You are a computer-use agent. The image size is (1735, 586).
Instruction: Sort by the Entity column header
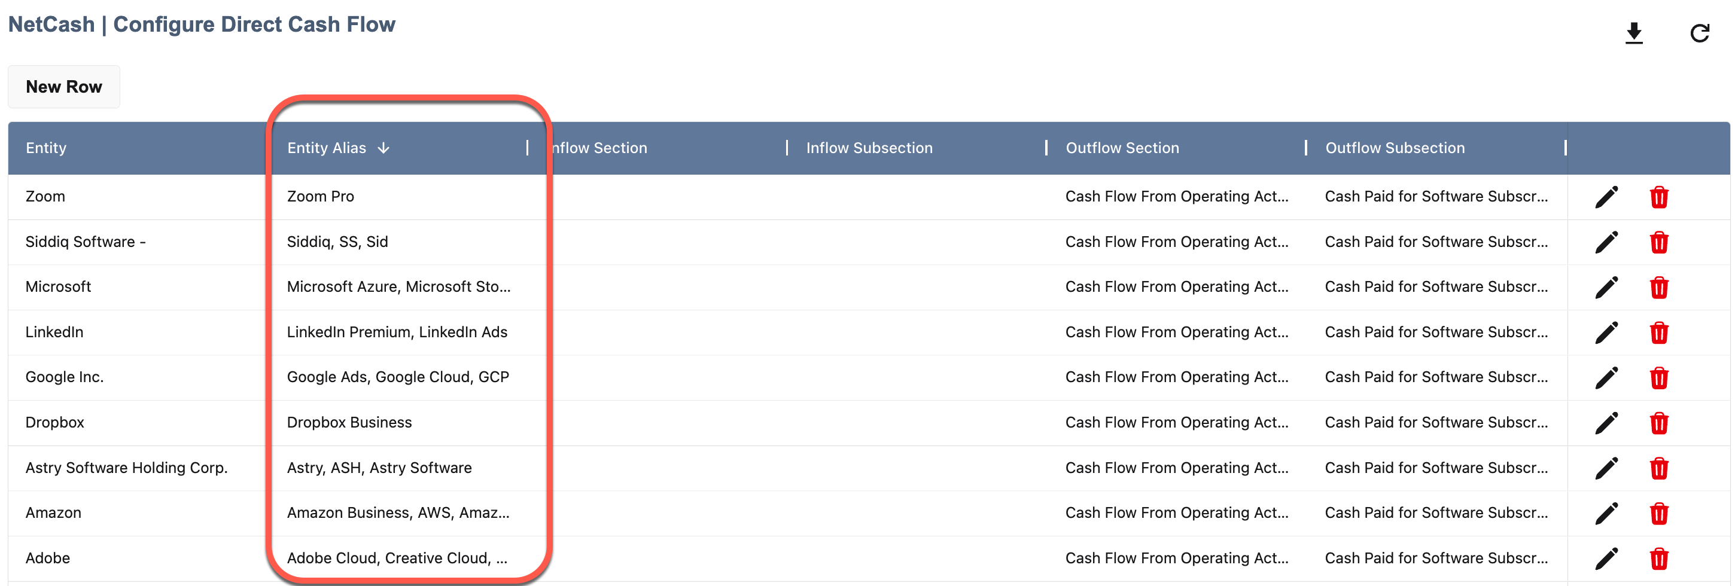(x=46, y=148)
